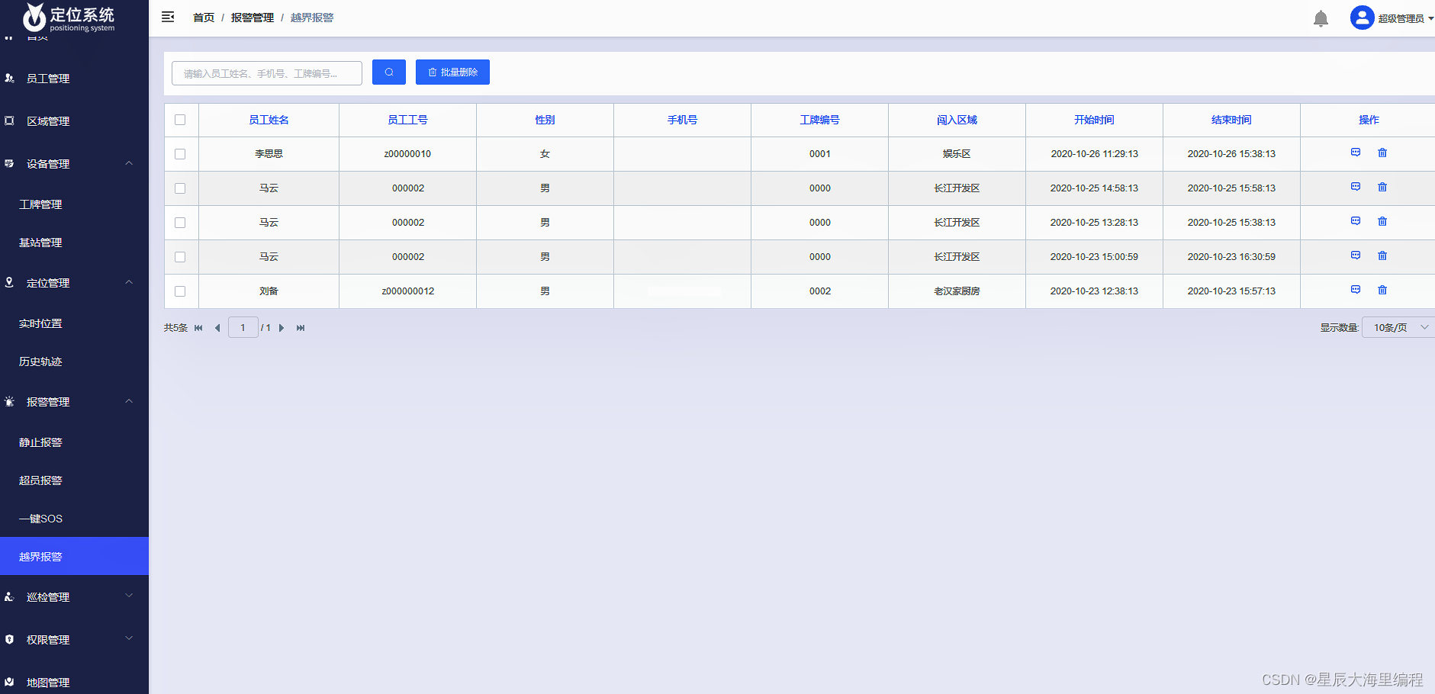
Task: Click the 员工姓名 column header
Action: coord(269,120)
